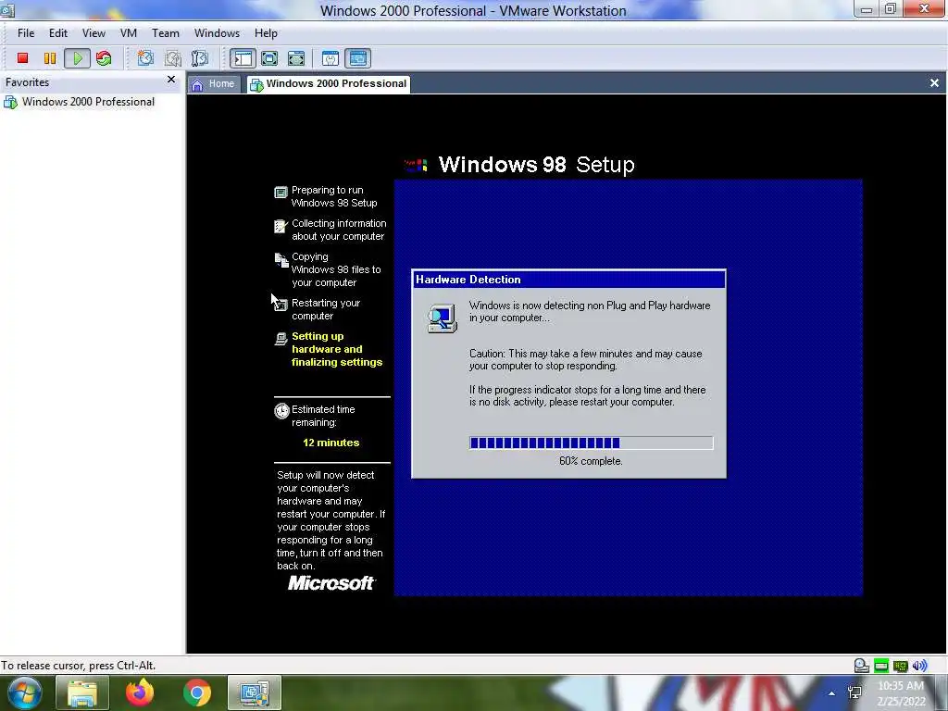Click the circuit board device status icon
Viewport: 948px width, 711px height.
pos(900,666)
